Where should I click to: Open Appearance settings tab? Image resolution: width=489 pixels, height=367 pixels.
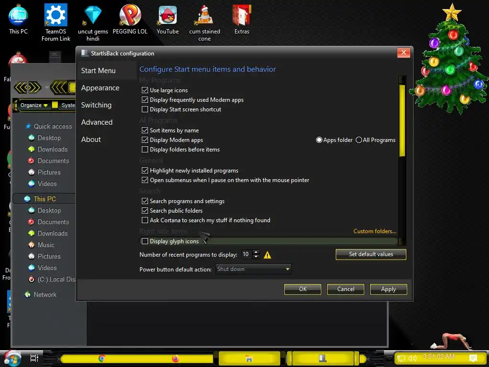point(100,88)
